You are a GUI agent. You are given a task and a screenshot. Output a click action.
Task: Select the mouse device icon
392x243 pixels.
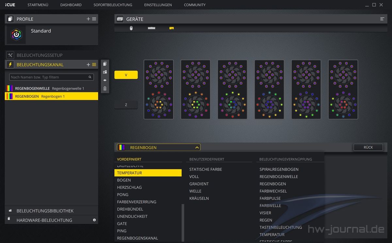131,28
